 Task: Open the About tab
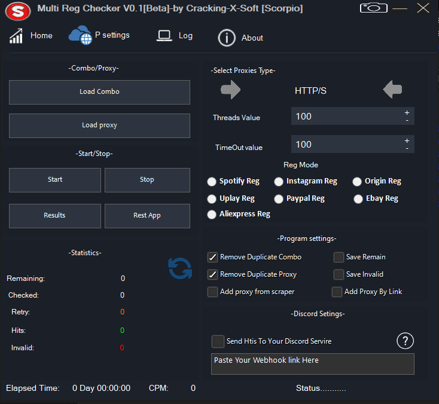[252, 38]
